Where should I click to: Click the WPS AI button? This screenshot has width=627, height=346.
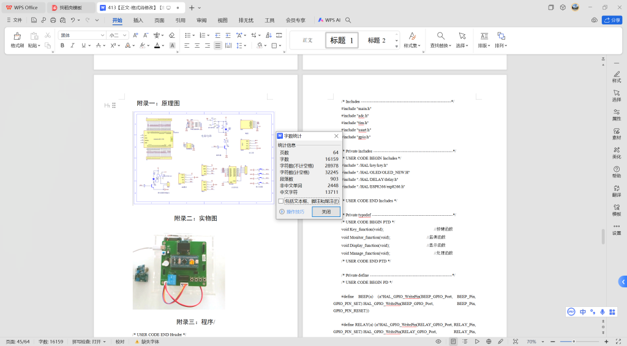point(329,20)
